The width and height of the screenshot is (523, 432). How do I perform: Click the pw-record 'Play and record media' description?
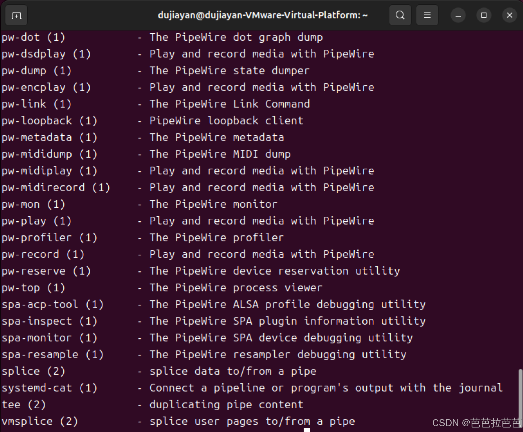pos(262,254)
